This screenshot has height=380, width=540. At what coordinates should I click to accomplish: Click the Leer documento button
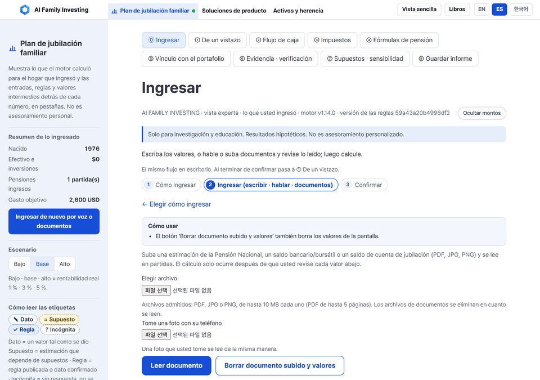tap(176, 365)
